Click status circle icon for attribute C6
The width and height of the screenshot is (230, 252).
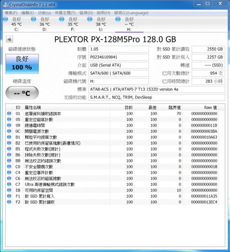[x=9, y=178]
